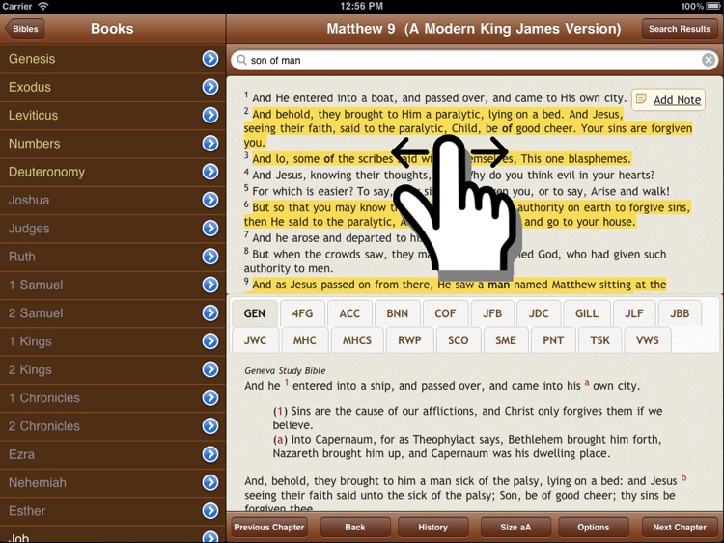Open the MHC commentary tab
The height and width of the screenshot is (543, 724).
(305, 340)
